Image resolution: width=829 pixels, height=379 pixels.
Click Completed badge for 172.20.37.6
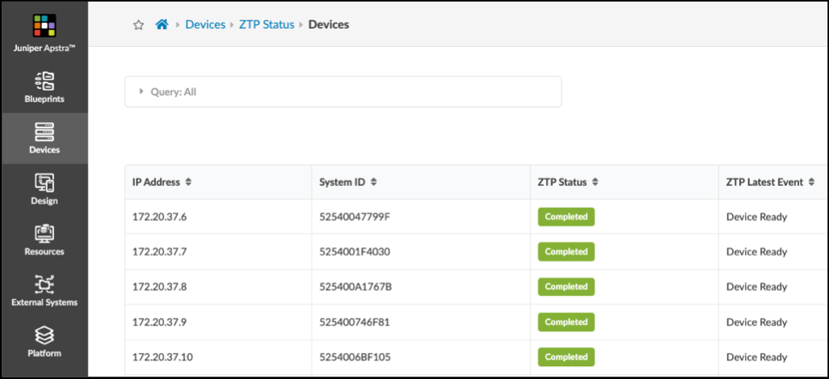[566, 217]
